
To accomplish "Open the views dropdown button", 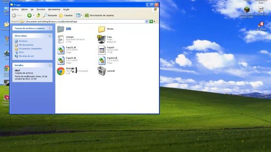I will click(x=79, y=15).
